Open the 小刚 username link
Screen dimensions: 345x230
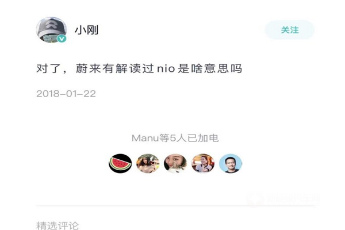pyautogui.click(x=86, y=30)
